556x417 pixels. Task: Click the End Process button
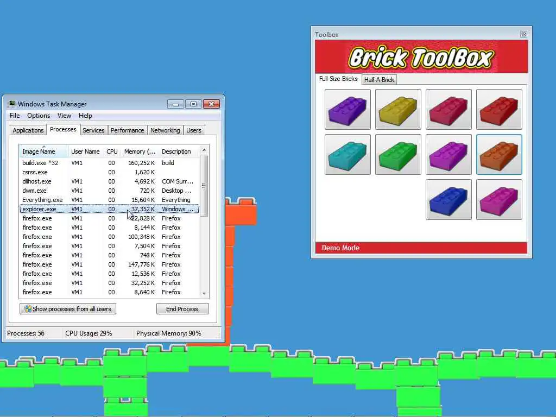pos(182,309)
